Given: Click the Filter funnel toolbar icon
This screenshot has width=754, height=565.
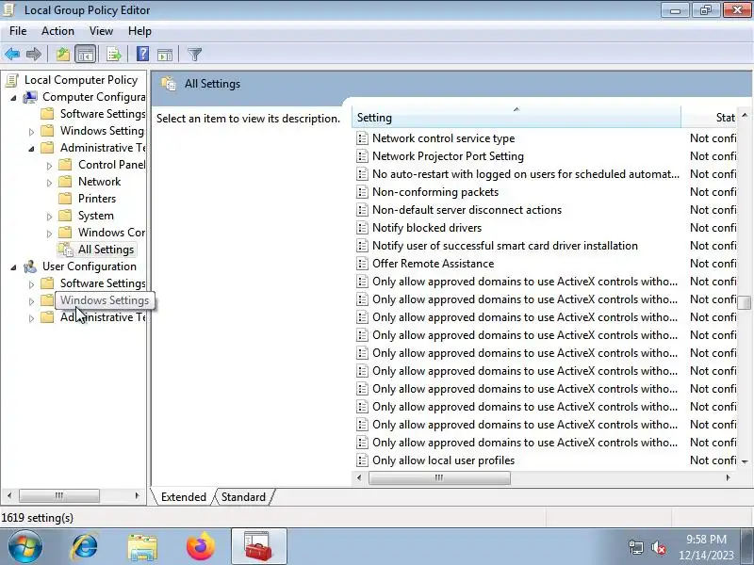Looking at the screenshot, I should pyautogui.click(x=195, y=55).
